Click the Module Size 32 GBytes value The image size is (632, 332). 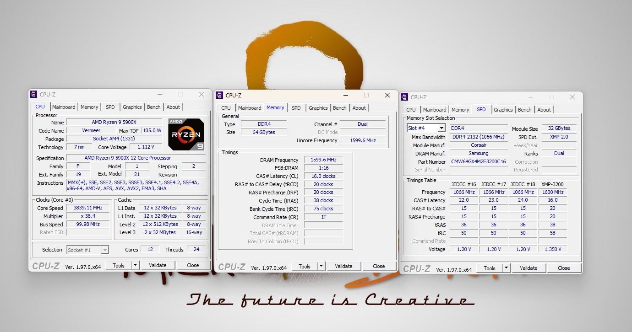[559, 129]
